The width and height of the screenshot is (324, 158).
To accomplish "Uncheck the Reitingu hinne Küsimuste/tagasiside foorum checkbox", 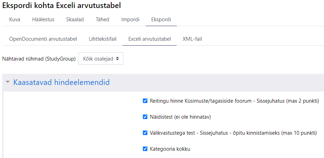I will tap(145, 101).
